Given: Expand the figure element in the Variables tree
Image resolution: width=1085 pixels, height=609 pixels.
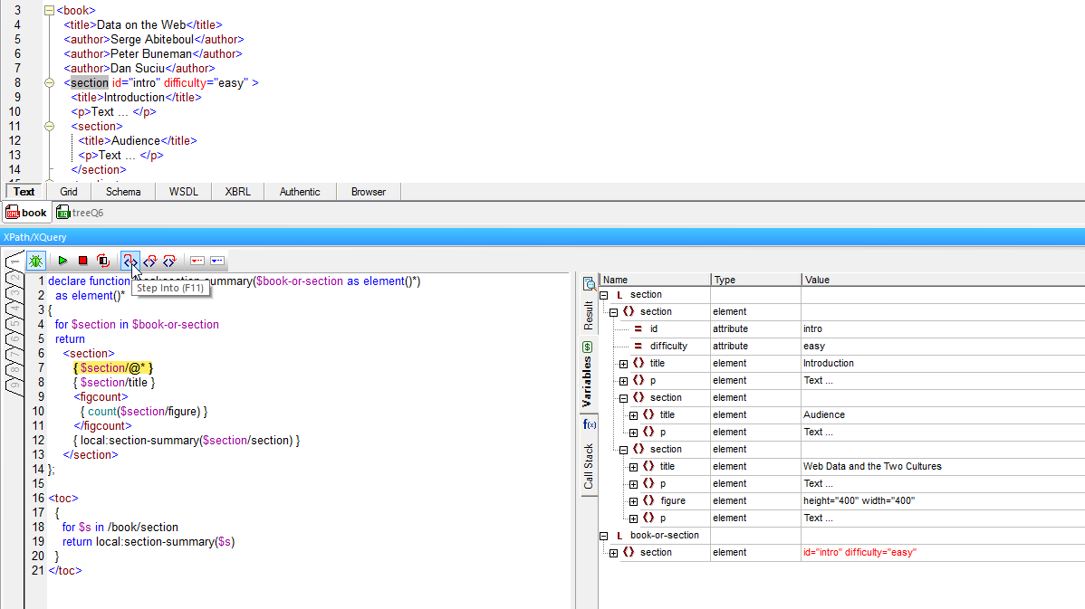Looking at the screenshot, I should pos(633,500).
